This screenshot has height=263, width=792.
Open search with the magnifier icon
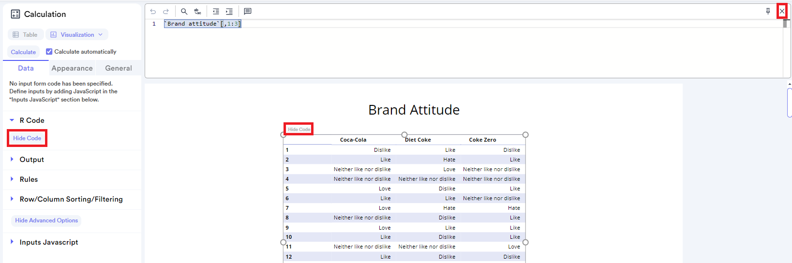(x=184, y=11)
